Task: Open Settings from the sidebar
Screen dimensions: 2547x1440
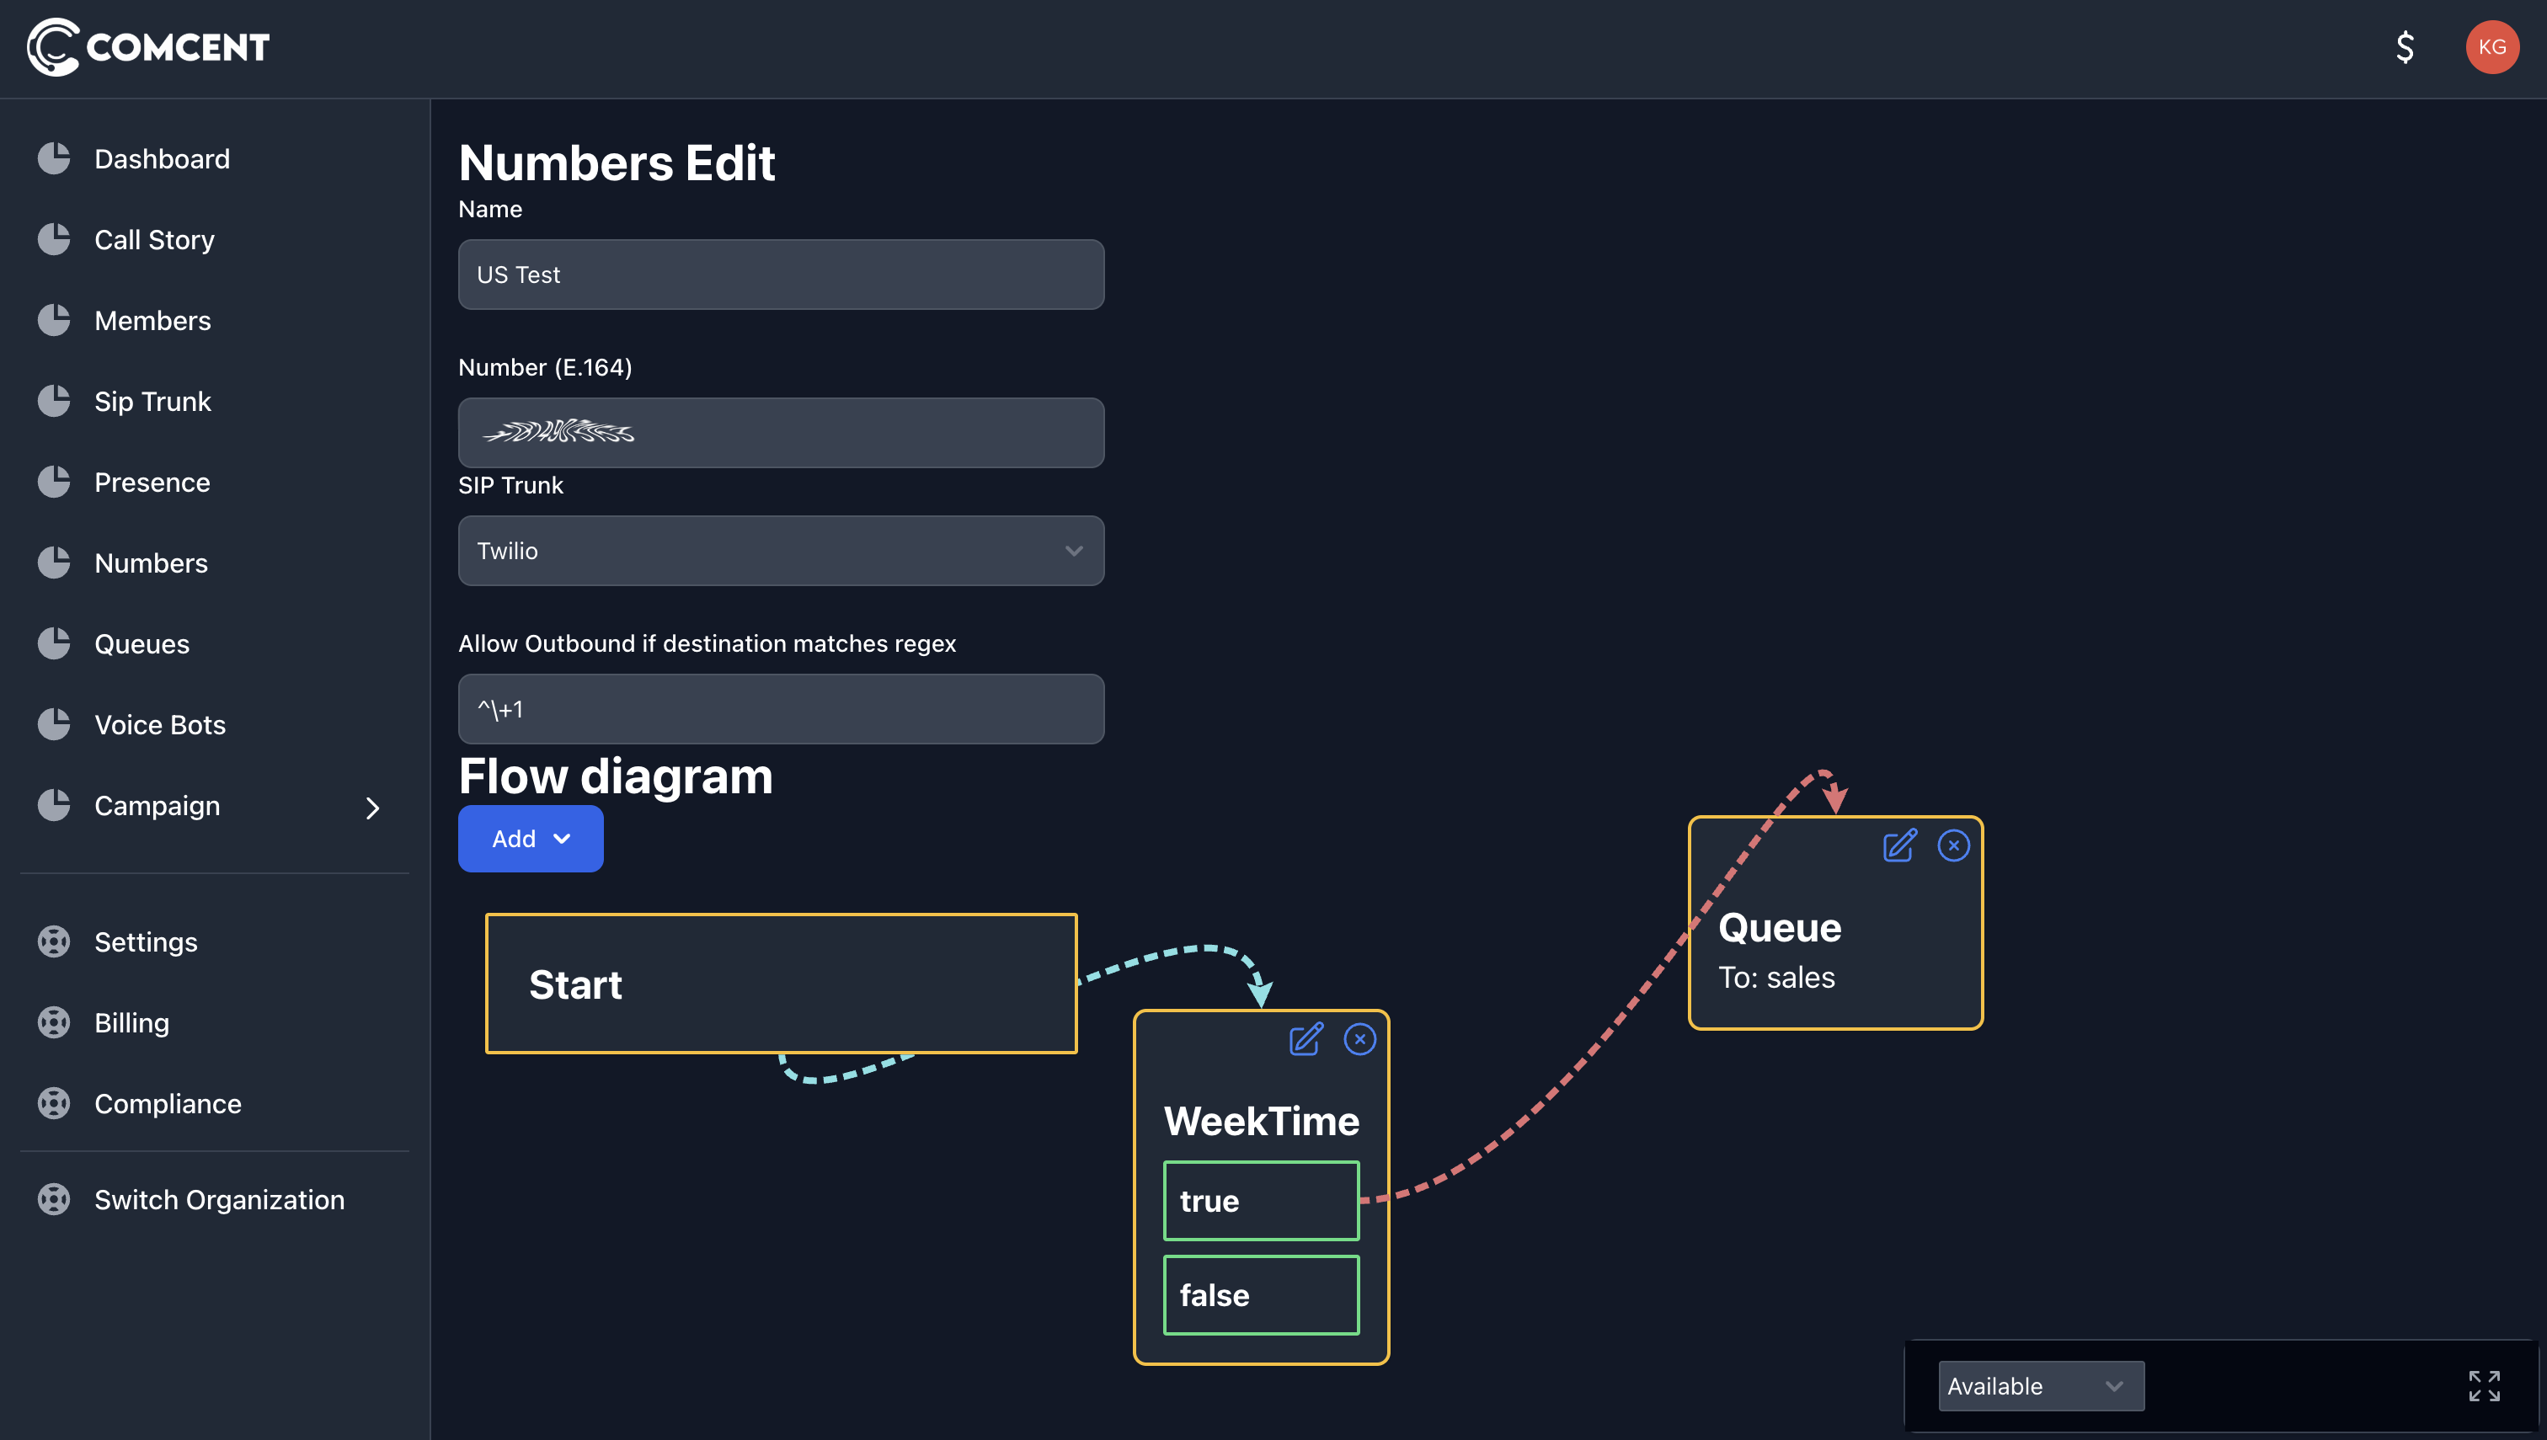Action: [146, 941]
